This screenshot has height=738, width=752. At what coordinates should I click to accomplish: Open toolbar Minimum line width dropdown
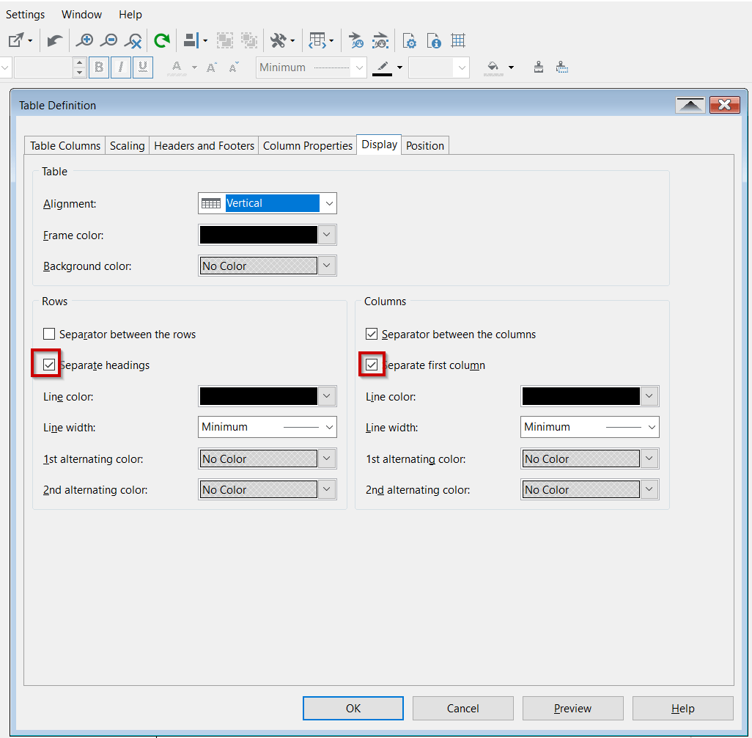click(311, 67)
